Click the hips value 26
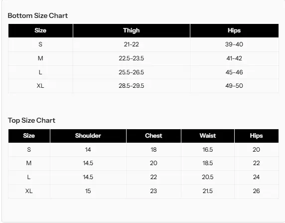The height and width of the screenshot is (223, 285). (x=256, y=191)
